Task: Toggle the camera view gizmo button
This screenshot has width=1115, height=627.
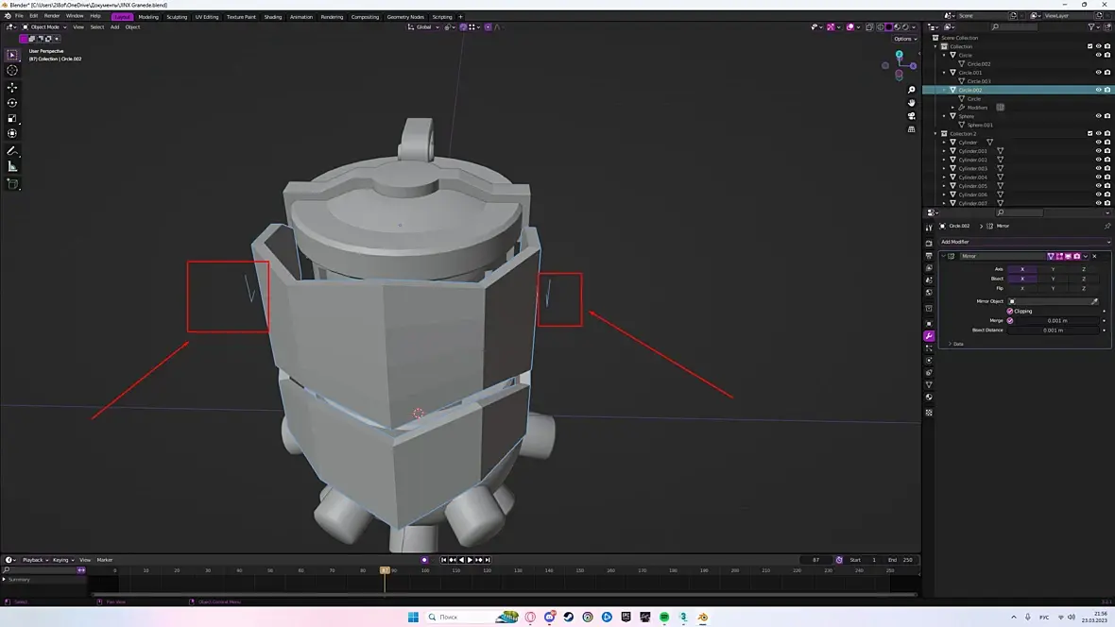Action: 912,115
